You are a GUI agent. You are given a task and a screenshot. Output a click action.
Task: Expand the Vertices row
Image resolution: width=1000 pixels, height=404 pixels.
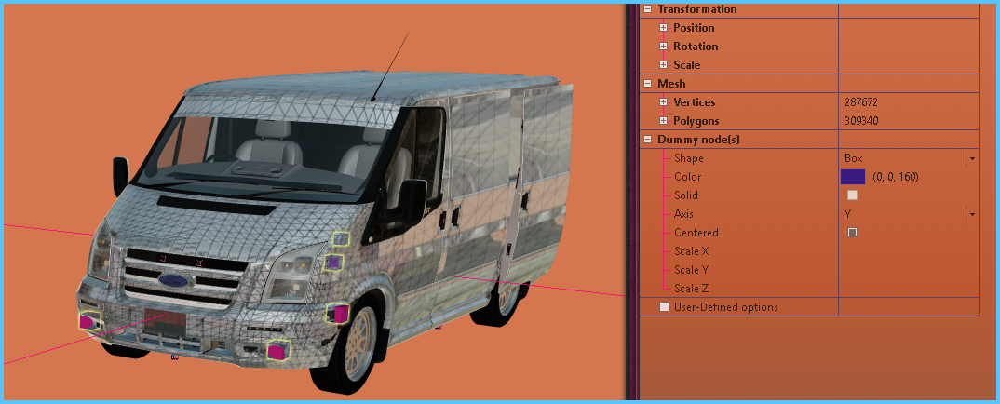663,102
